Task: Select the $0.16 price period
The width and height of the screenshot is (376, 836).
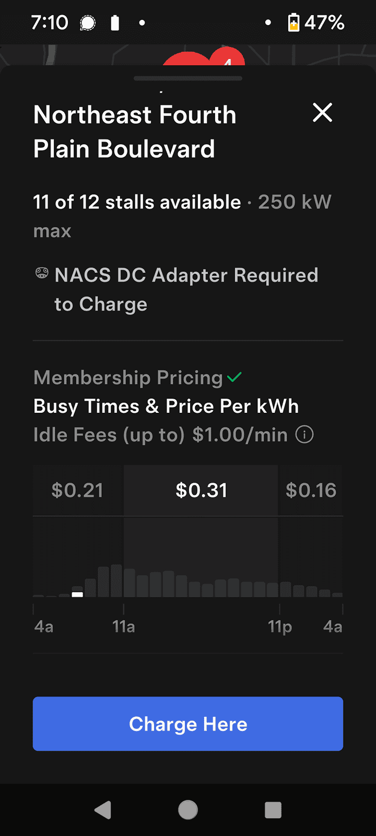Action: point(311,490)
